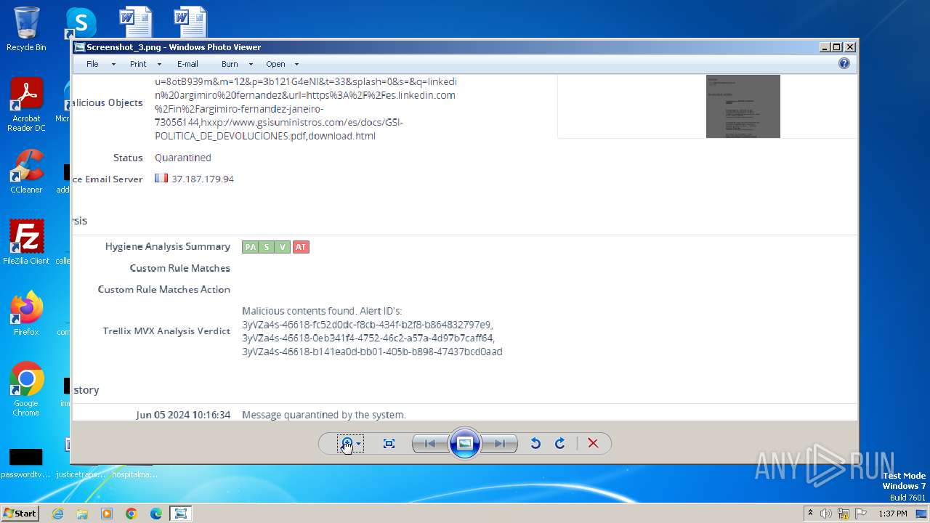Open the network status tray icon
Image resolution: width=930 pixels, height=523 pixels.
pos(844,514)
